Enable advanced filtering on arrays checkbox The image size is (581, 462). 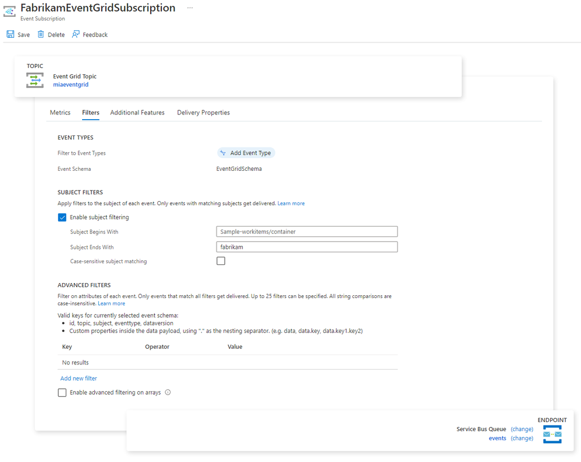coord(62,392)
